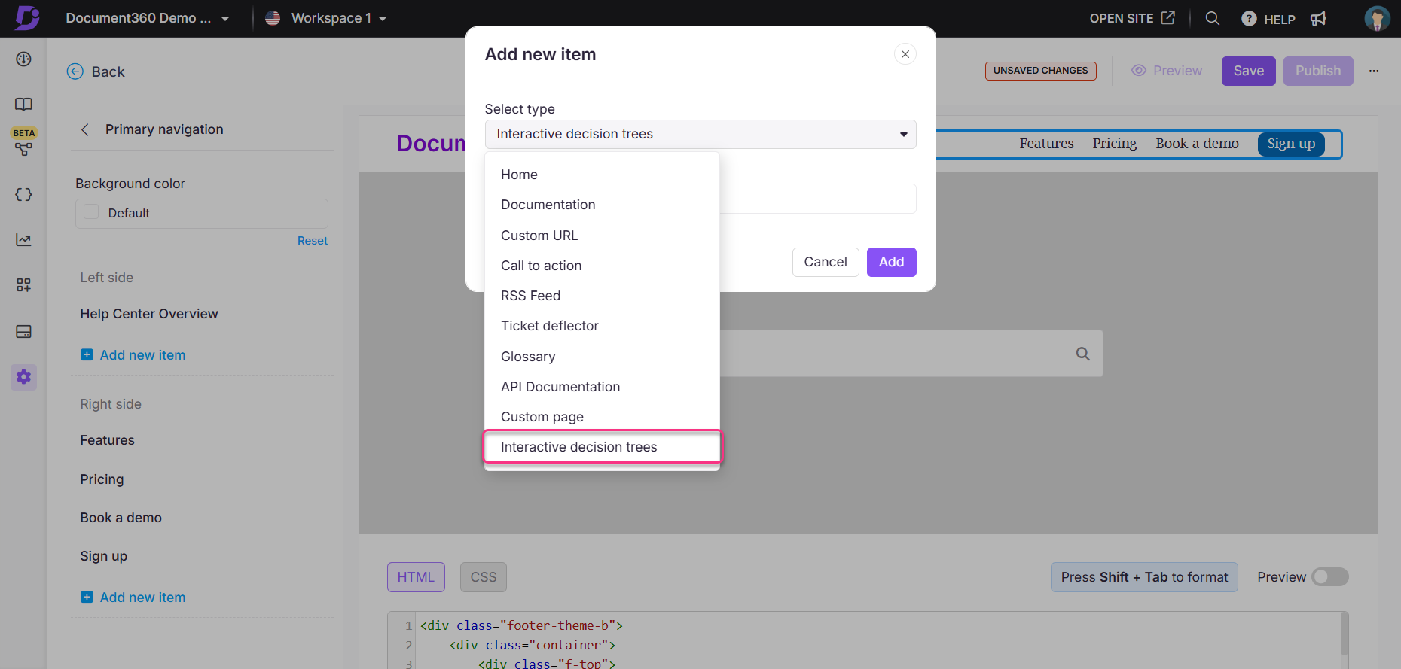This screenshot has width=1401, height=669.
Task: Open the Settings gear sidebar icon
Action: click(x=23, y=376)
